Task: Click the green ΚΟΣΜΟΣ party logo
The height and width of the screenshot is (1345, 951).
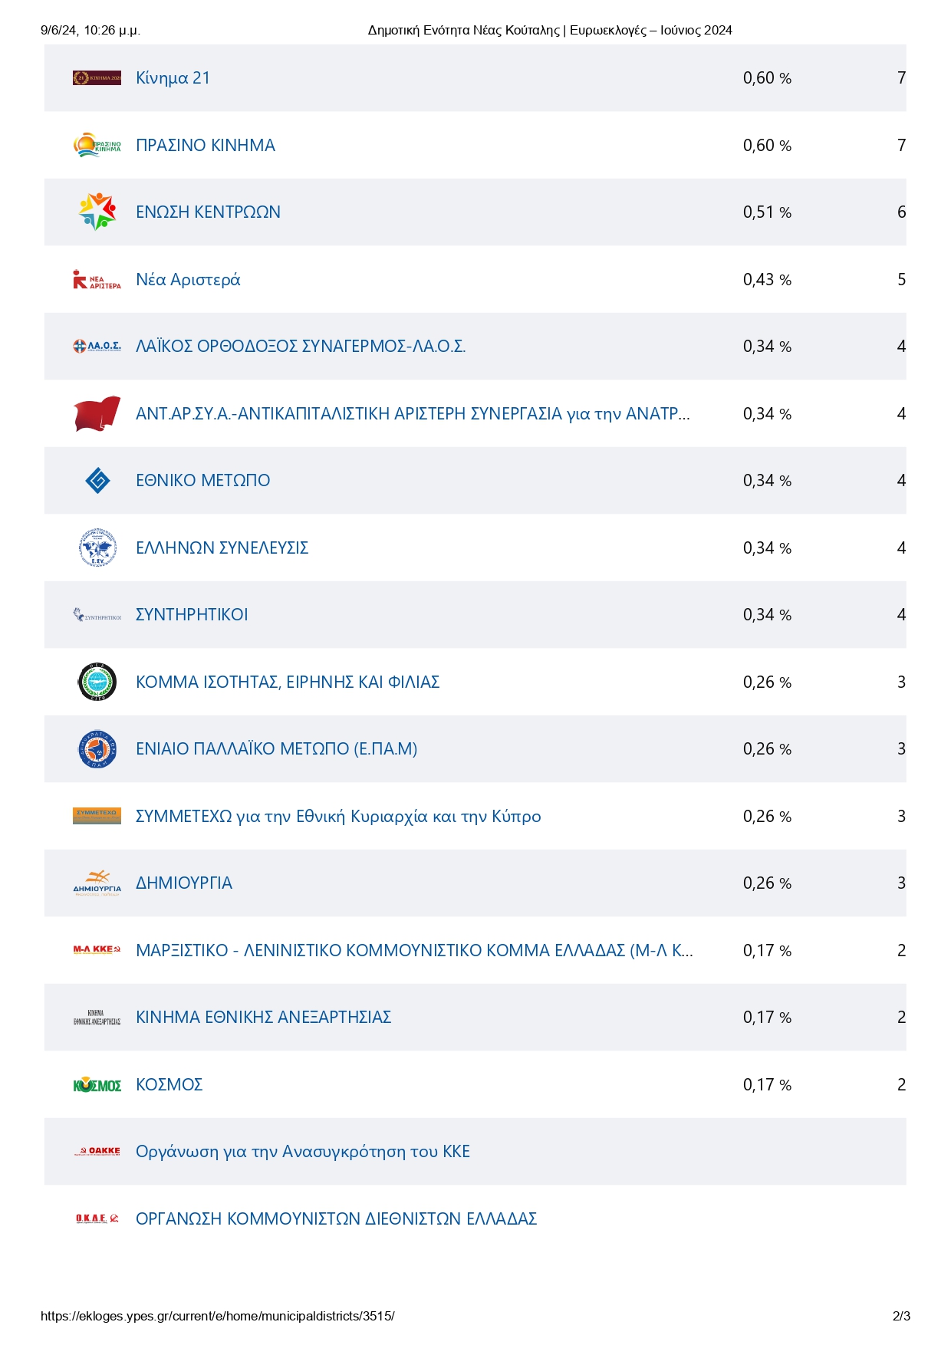Action: click(x=97, y=1085)
